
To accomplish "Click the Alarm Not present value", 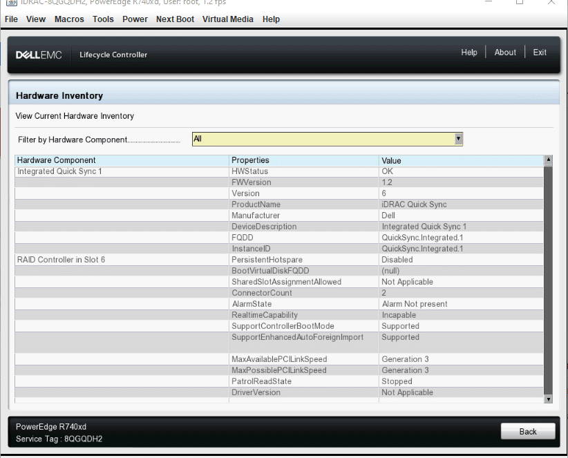I will click(x=415, y=304).
